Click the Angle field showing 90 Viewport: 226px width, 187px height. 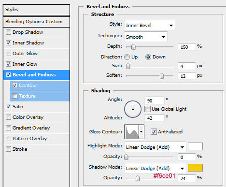tap(155, 101)
